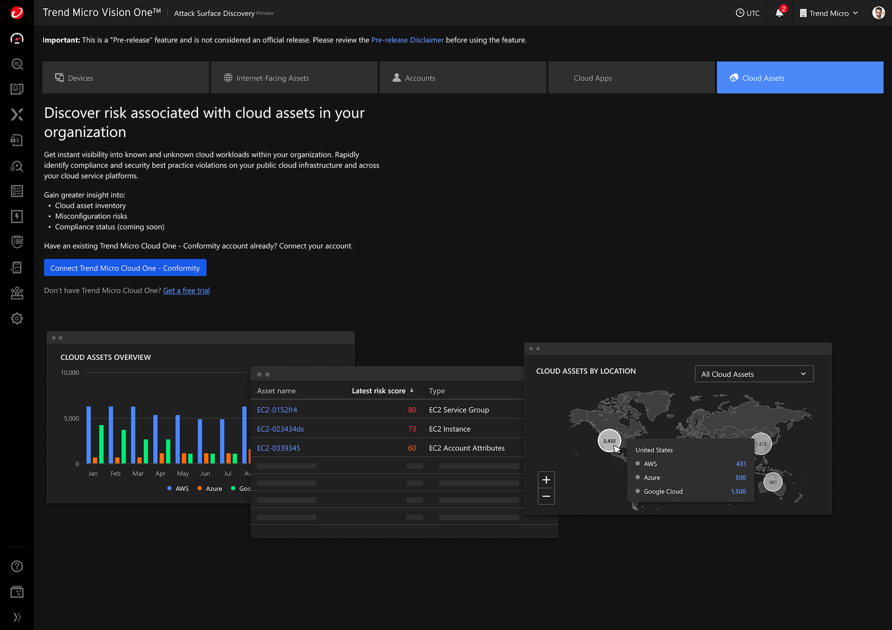
Task: Zoom in on the map with plus
Action: point(546,480)
